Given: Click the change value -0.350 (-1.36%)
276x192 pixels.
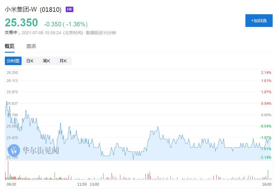Looking at the screenshot, I should [65, 24].
